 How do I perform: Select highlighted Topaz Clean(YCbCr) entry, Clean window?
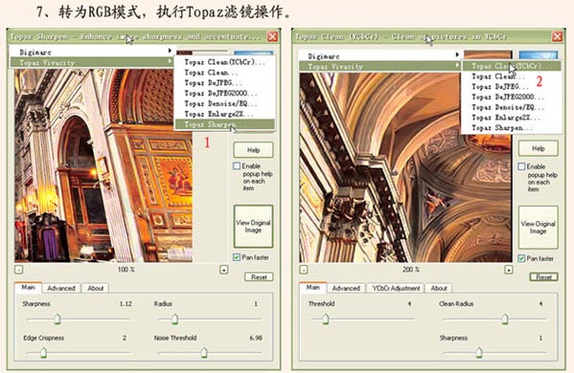[x=512, y=66]
